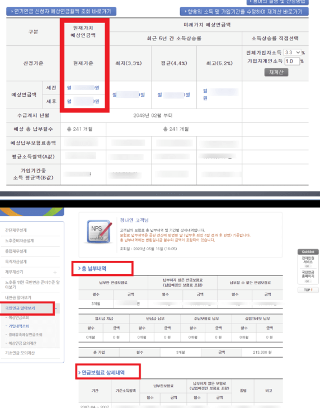
Task: Click the 납부할 수 없는 연금보험료 header
Action: tap(250, 283)
